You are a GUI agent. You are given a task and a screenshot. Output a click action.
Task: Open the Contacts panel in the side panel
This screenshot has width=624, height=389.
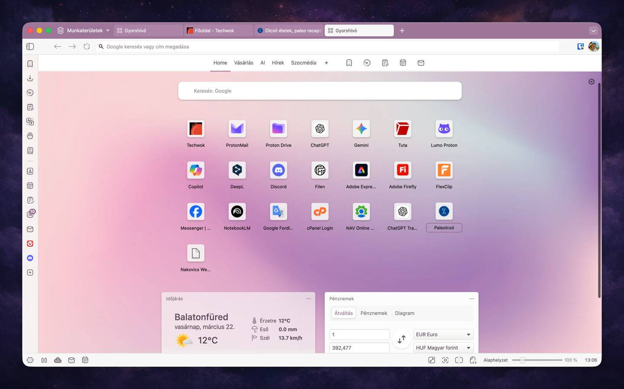pos(30,171)
